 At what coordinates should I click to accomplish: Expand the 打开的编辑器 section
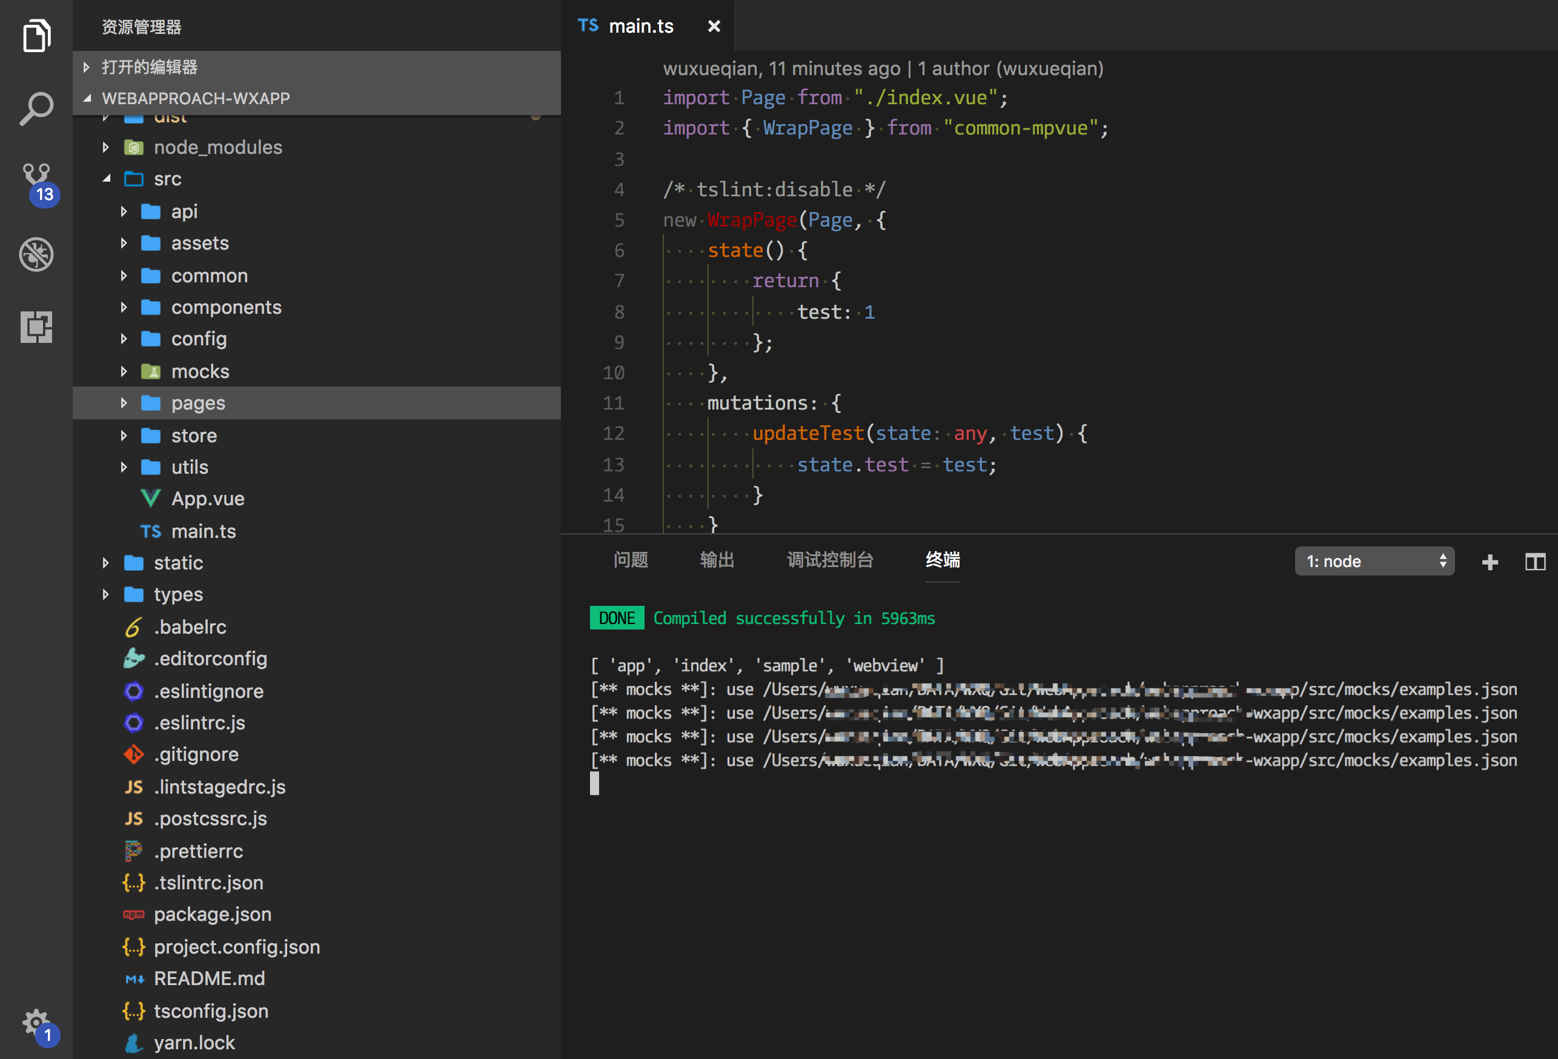pyautogui.click(x=149, y=67)
